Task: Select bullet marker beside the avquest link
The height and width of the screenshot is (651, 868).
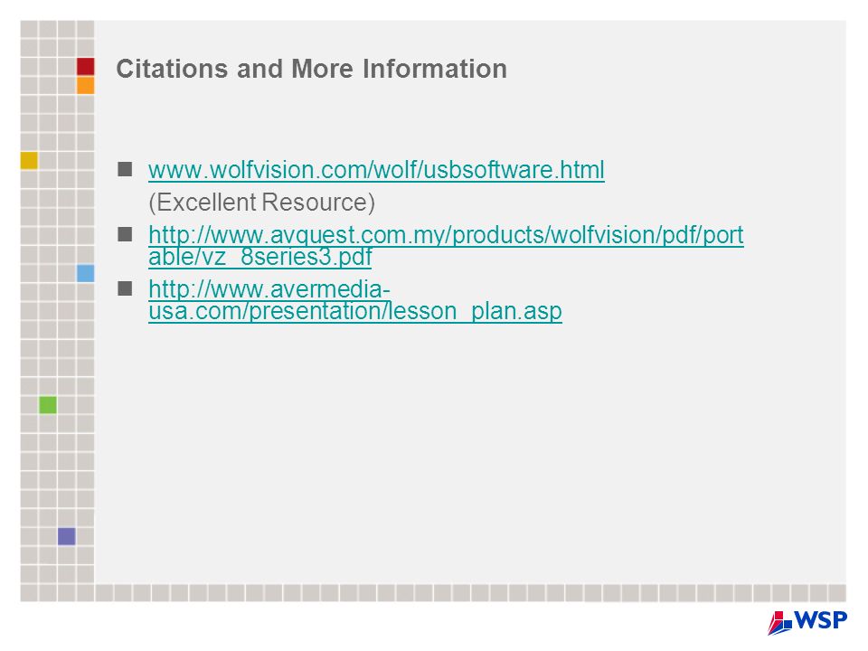Action: 125,235
